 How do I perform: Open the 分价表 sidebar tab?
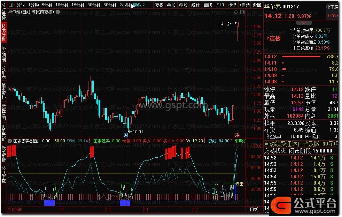(4, 72)
